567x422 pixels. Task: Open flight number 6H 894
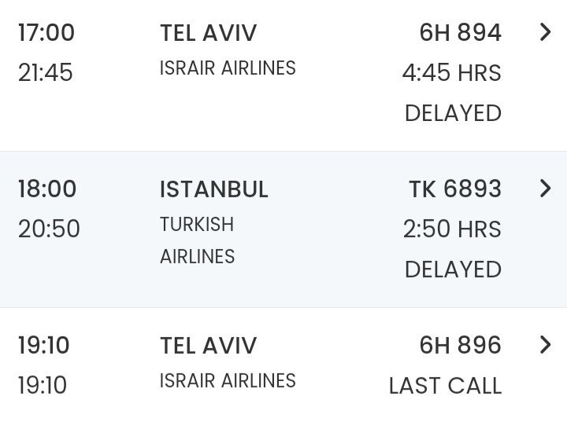460,33
